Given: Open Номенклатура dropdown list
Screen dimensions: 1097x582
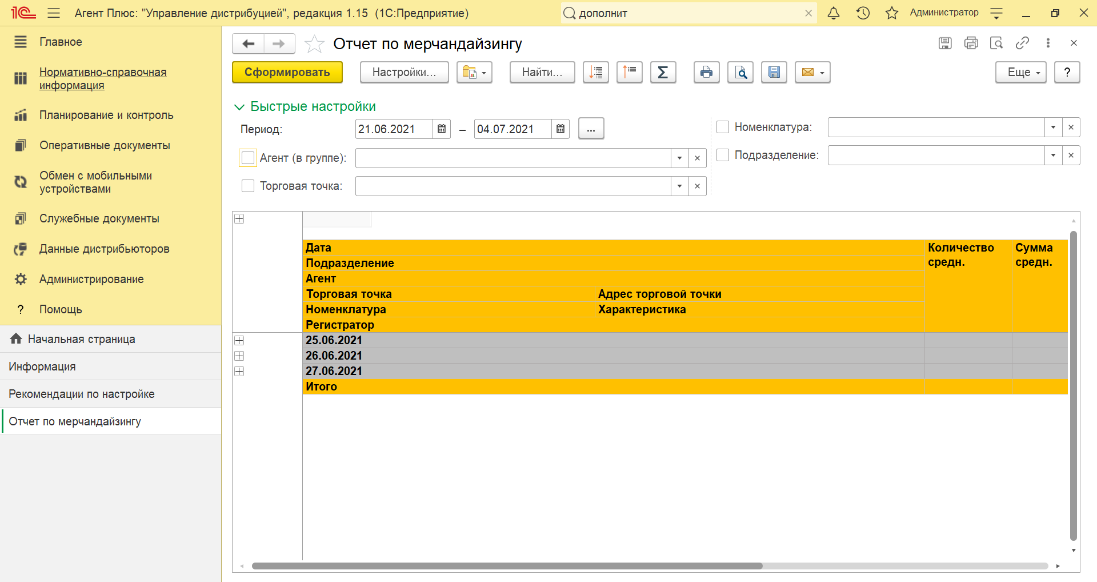Looking at the screenshot, I should coord(1054,127).
